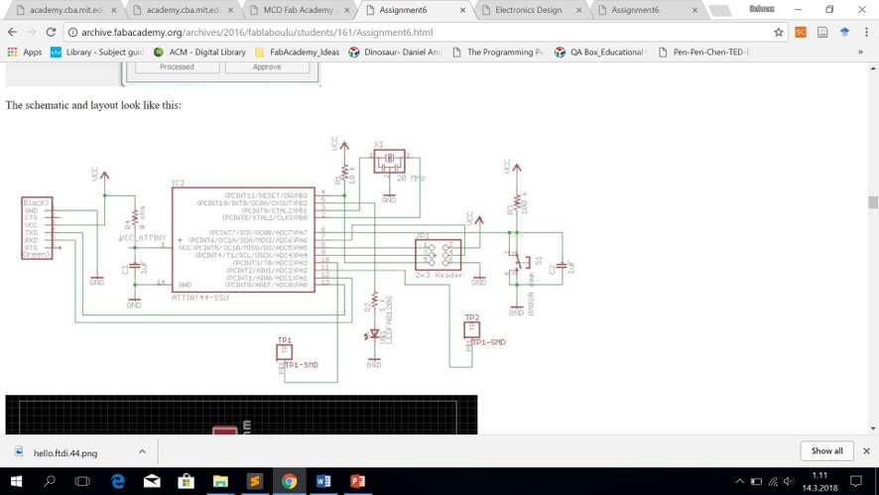The image size is (879, 495).
Task: Open ACM - Digital Library bookmark
Action: pyautogui.click(x=199, y=53)
